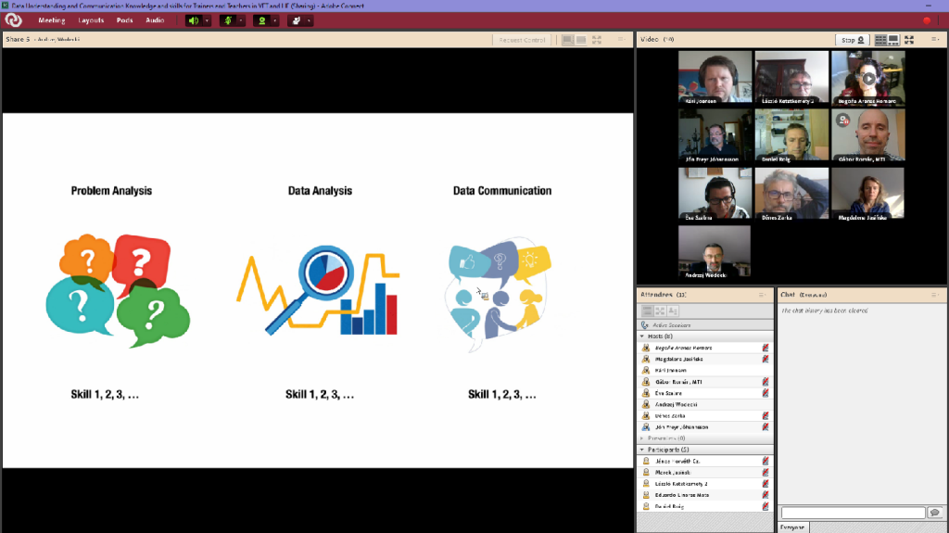This screenshot has height=533, width=949.
Task: Play Begoña Arenas Romero's paused video
Action: (867, 77)
